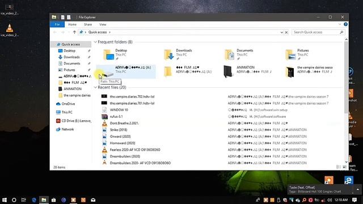Click Quick access in address bar breadcrumb

[x=98, y=32]
